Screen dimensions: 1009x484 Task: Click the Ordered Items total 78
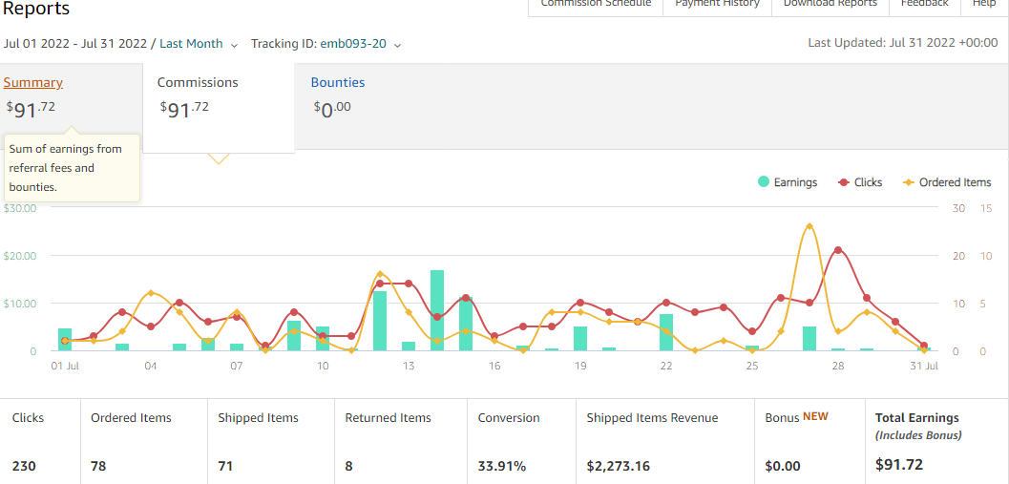point(99,465)
